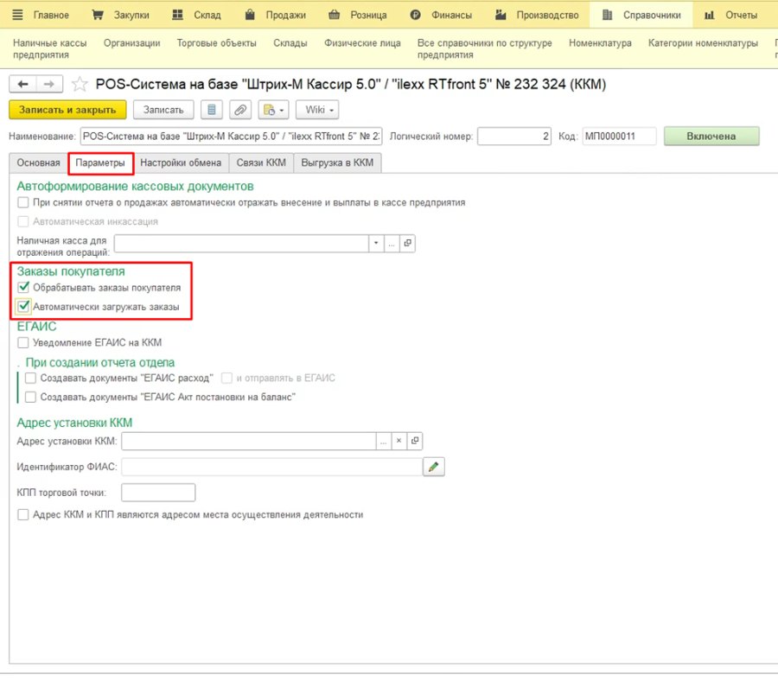Open the selected cash desk record icon
The image size is (778, 681).
click(x=407, y=243)
